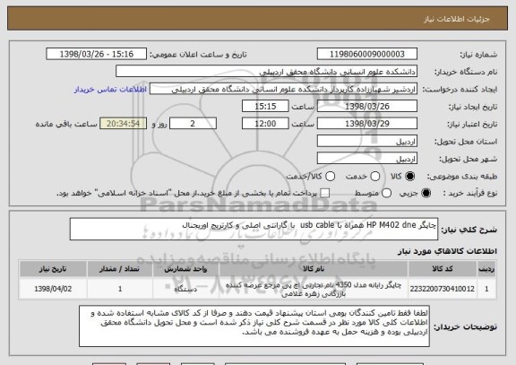516x365 pixels.
Task: Select the خدمت radio button
Action: pos(375,177)
